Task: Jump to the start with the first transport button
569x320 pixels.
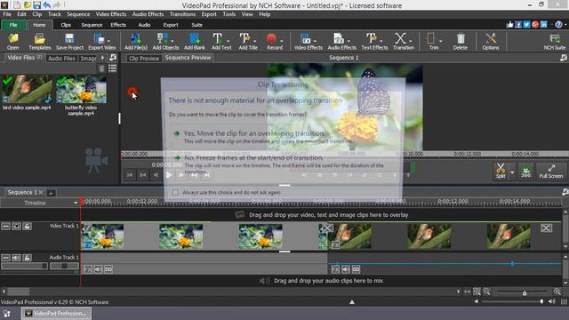Action: [x=130, y=175]
